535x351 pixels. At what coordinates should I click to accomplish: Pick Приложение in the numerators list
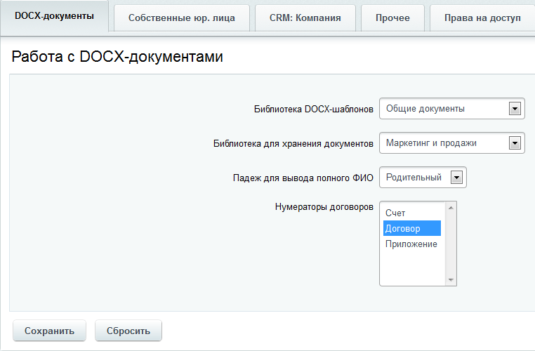click(x=411, y=244)
